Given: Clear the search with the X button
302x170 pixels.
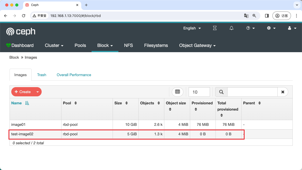Looking at the screenshot, I should [283, 92].
